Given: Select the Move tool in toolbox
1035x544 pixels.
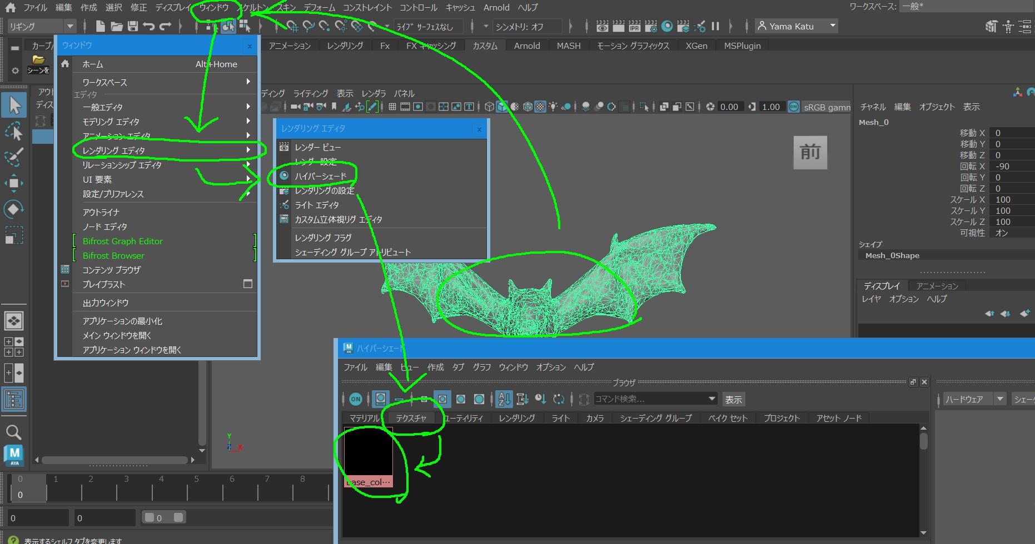Looking at the screenshot, I should point(14,183).
